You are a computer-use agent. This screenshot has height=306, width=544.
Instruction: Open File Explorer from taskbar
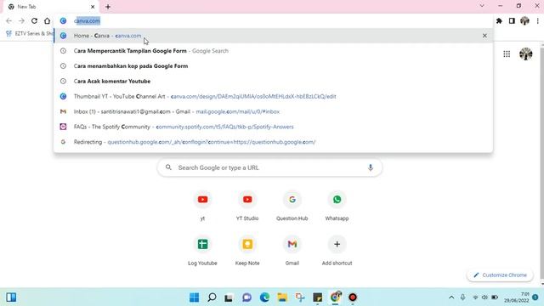(282, 297)
